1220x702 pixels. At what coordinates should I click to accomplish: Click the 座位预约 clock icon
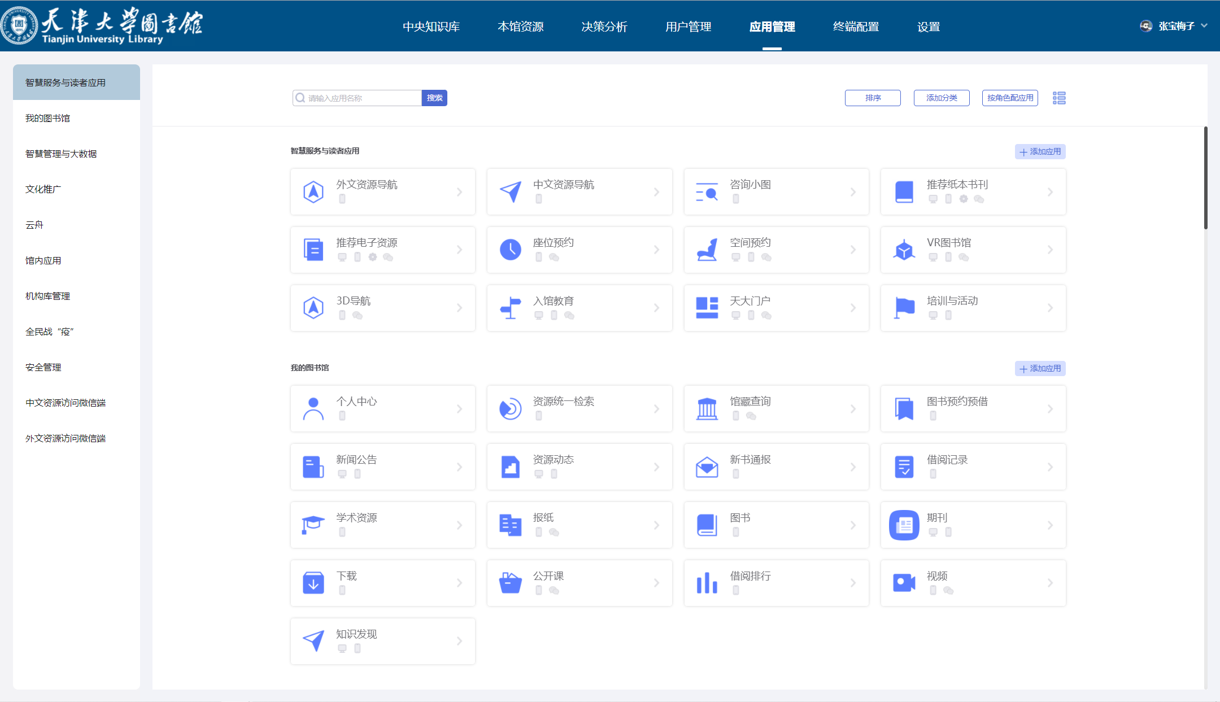click(510, 250)
